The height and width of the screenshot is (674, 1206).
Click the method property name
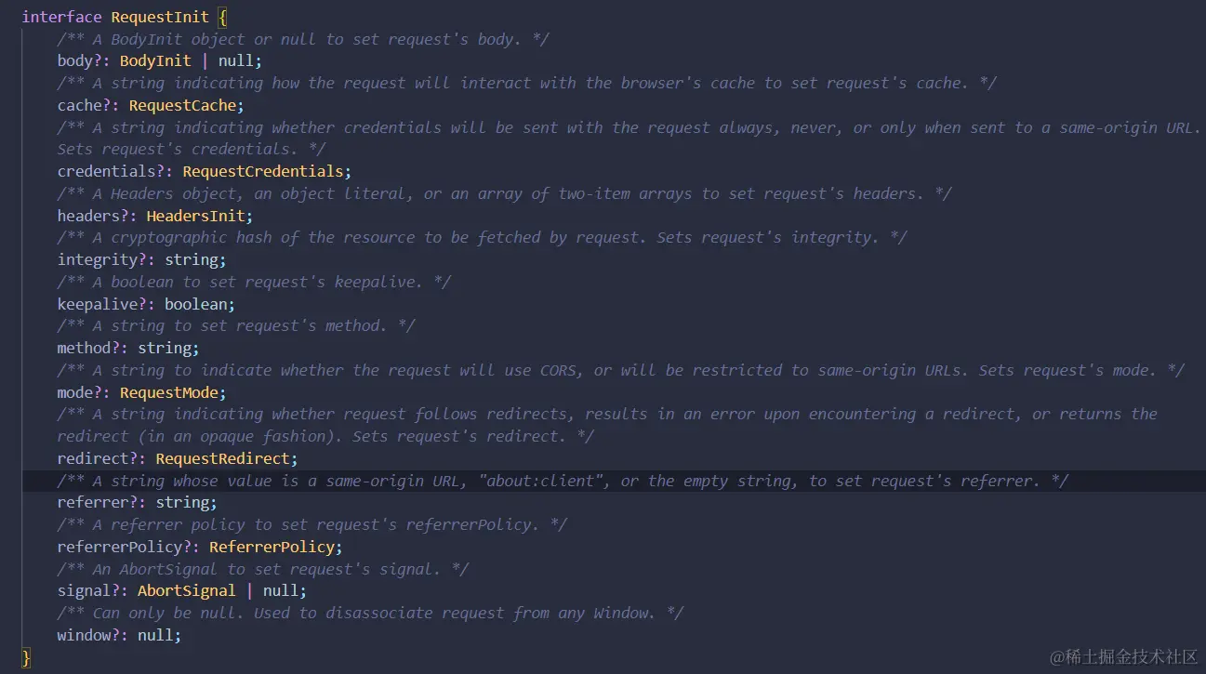[x=84, y=348]
